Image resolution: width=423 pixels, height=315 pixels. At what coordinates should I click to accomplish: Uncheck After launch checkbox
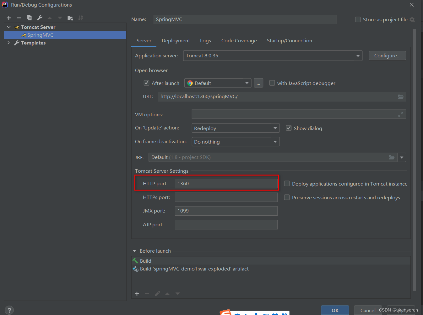pos(146,83)
